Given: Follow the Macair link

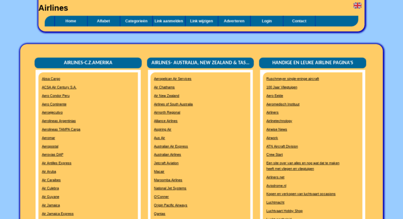Looking at the screenshot, I should coord(159,171).
